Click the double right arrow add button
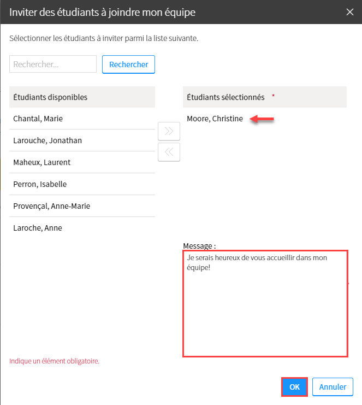This screenshot has width=362, height=405. [169, 131]
